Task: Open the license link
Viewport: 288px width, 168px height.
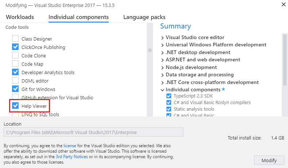Action: click(70, 146)
